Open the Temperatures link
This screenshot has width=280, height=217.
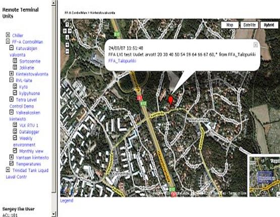point(28,164)
